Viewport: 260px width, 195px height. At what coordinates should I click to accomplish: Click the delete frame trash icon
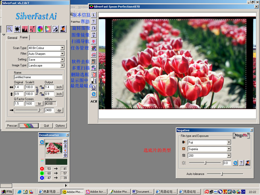(x=94, y=74)
